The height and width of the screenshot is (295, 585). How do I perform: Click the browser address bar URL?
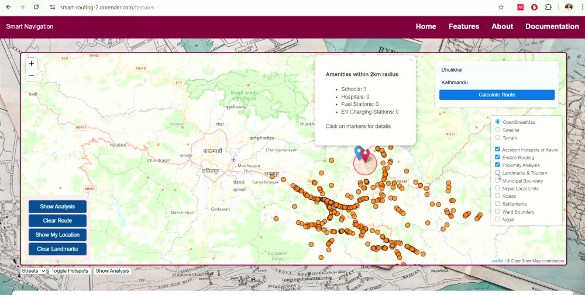tap(107, 7)
